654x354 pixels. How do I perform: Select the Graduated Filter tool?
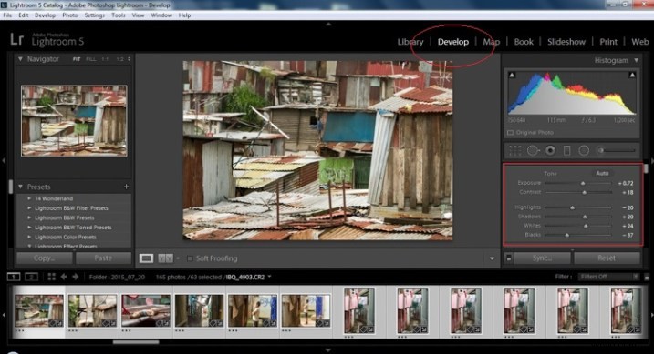[566, 150]
